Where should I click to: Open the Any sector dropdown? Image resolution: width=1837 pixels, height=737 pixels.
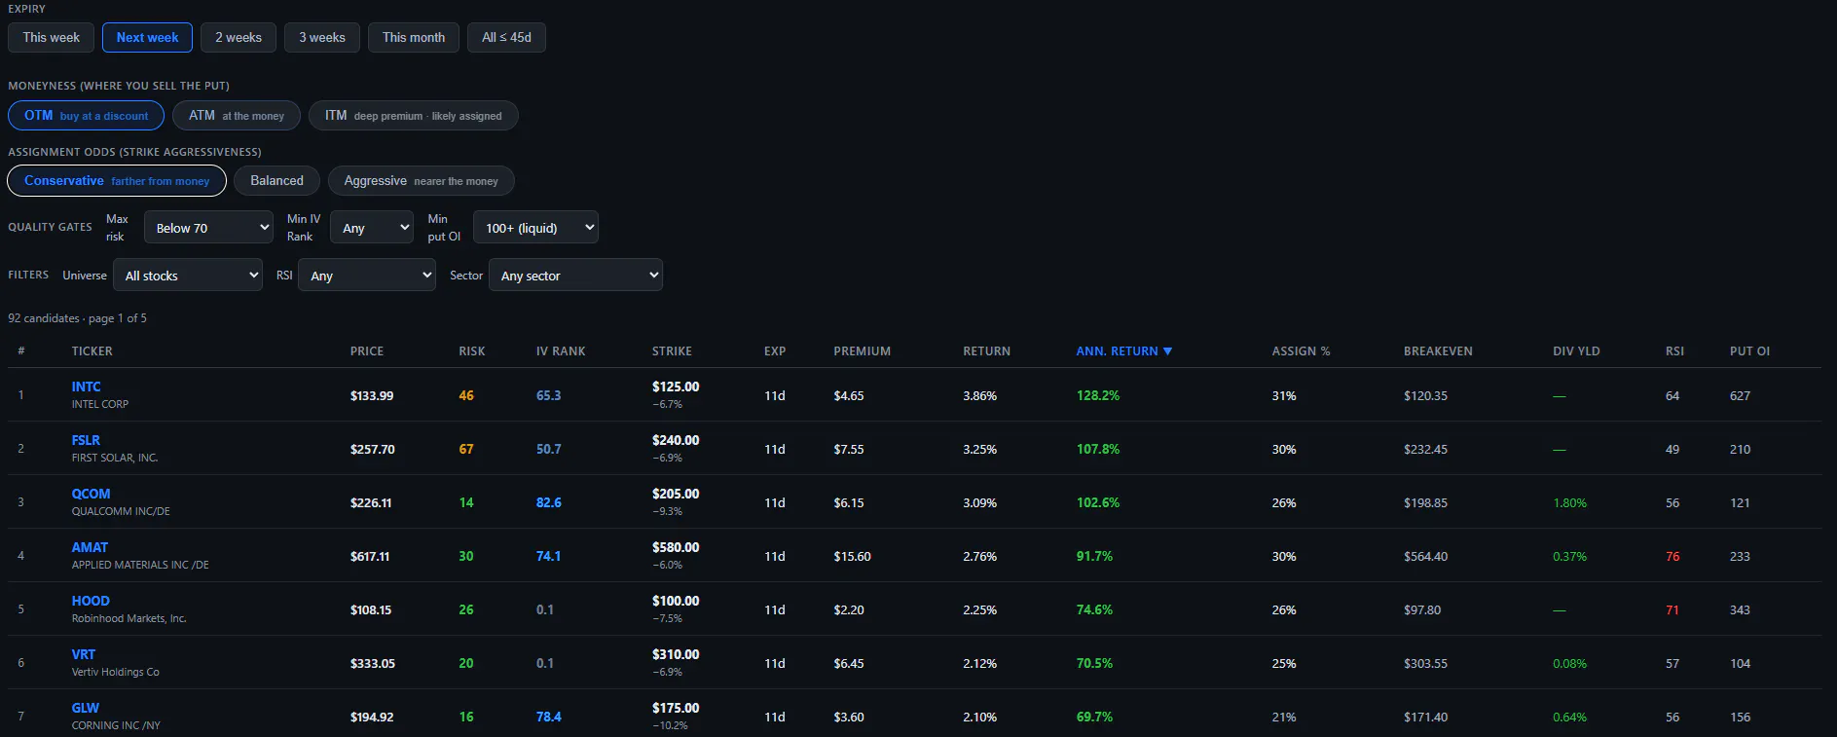[x=575, y=276]
